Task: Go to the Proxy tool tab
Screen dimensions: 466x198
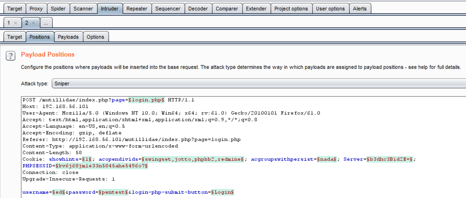Action: click(36, 8)
